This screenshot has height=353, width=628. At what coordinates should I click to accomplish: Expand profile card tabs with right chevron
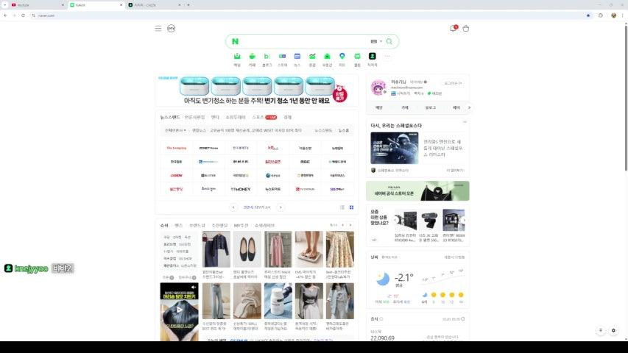coord(470,107)
